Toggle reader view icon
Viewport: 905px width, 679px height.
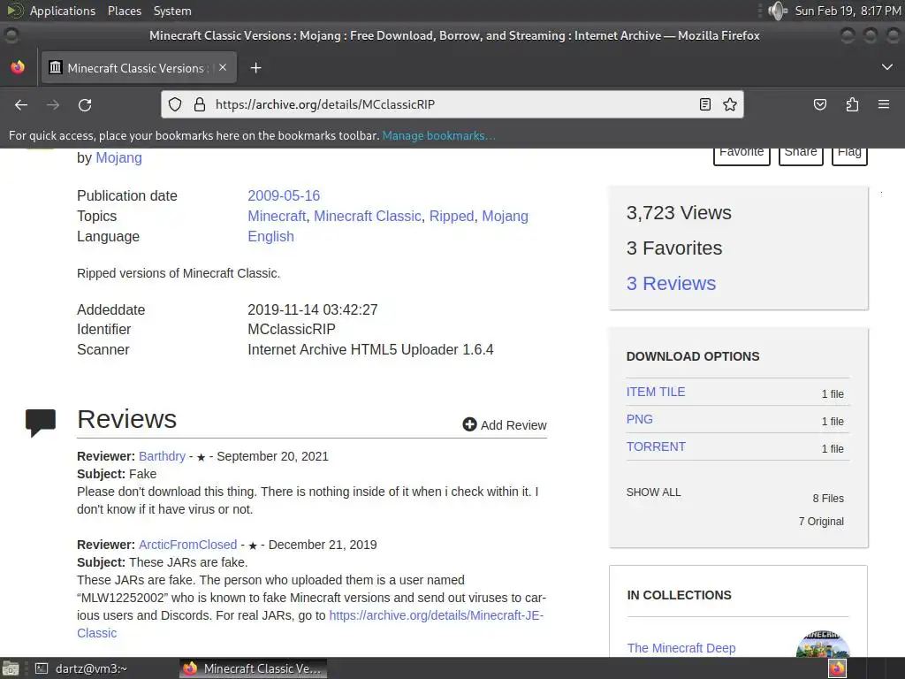704,104
